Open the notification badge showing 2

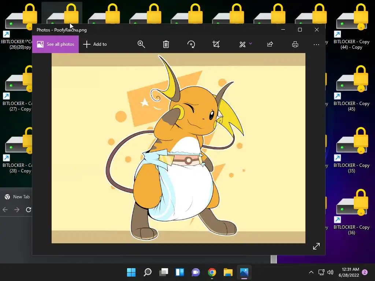pyautogui.click(x=365, y=272)
